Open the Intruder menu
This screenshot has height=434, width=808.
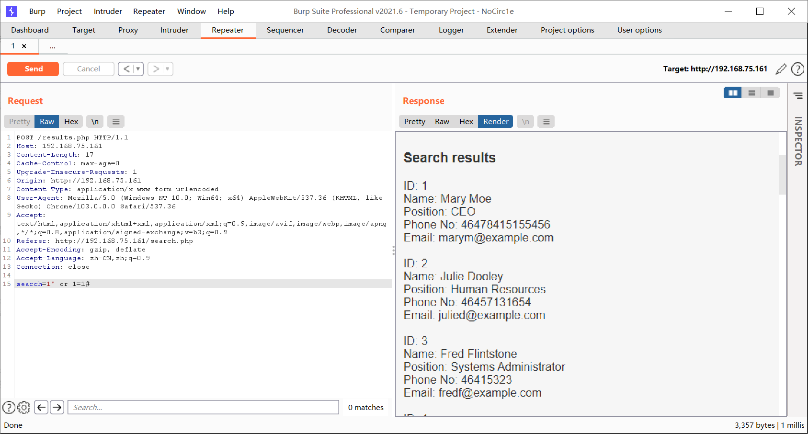[108, 11]
